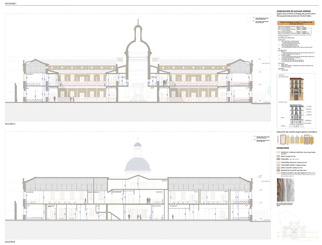Click the SECCIÓN A label
The width and height of the screenshot is (322, 245).
(11, 124)
